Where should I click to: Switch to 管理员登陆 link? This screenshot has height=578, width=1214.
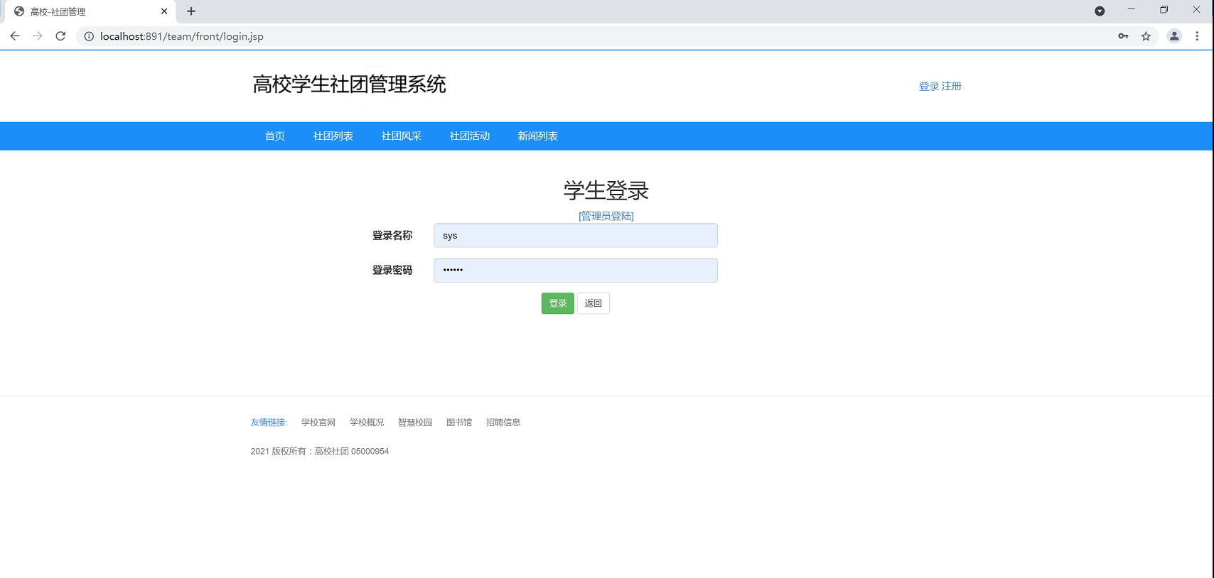click(x=606, y=216)
